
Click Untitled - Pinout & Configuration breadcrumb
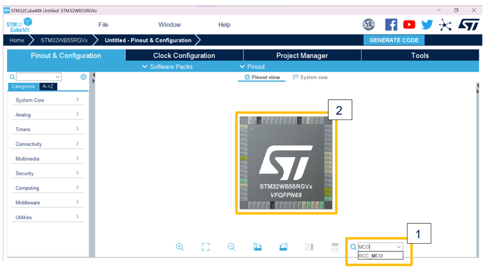click(x=148, y=40)
